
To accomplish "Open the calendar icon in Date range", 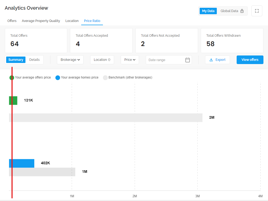I will tap(188, 60).
